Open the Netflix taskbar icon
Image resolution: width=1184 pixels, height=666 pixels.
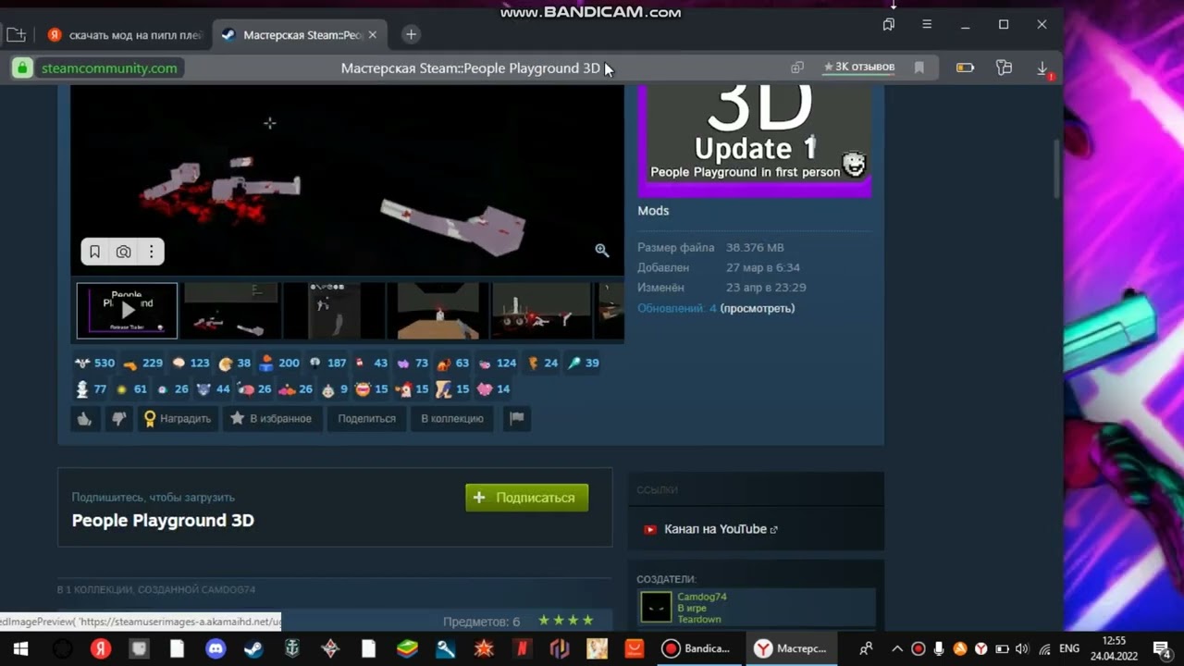(522, 648)
